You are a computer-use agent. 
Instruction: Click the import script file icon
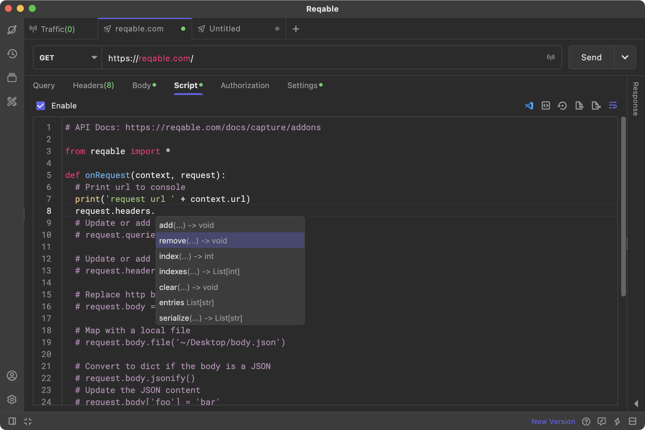(579, 106)
